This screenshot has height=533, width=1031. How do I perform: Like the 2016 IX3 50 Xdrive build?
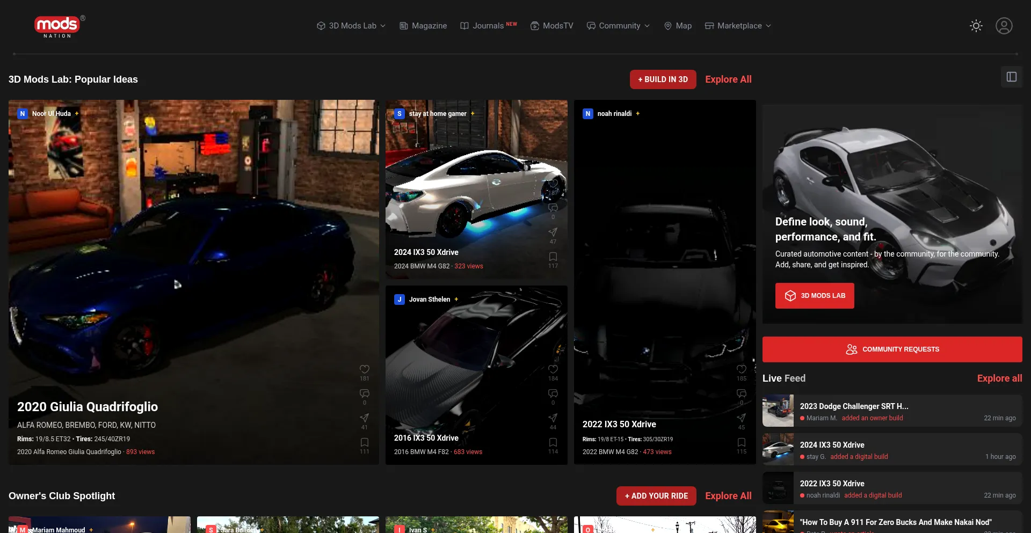pos(553,369)
